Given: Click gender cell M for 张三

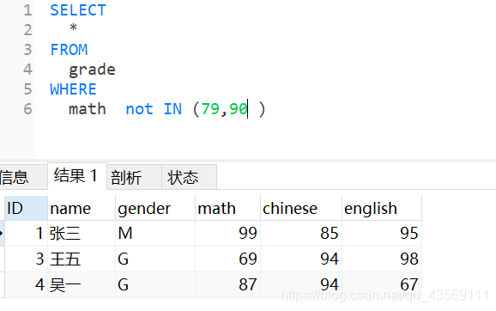Looking at the screenshot, I should point(155,234).
